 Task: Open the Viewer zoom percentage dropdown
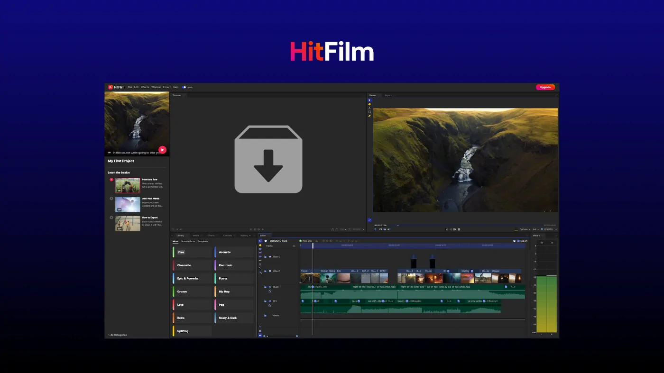click(550, 229)
